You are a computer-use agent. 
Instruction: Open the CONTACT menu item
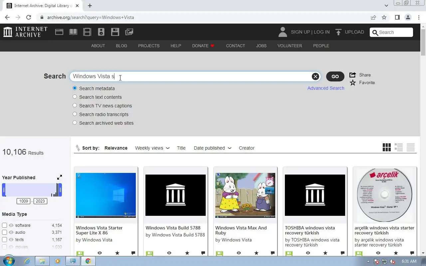235,46
